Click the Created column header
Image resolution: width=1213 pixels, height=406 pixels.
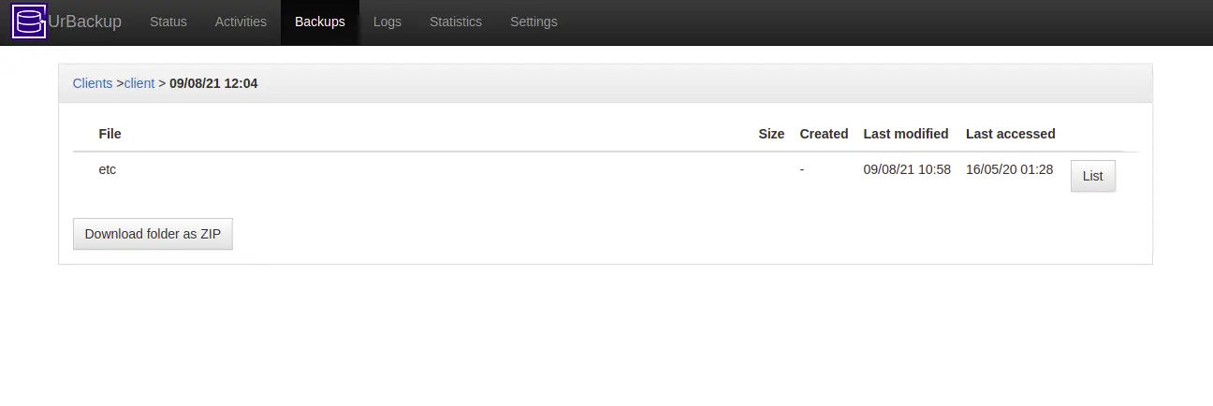[x=824, y=134]
